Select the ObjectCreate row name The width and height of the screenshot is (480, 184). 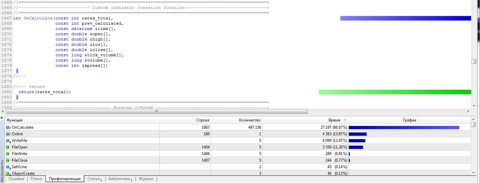(x=23, y=173)
